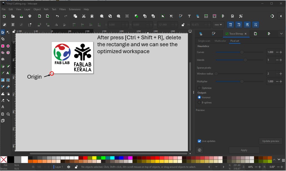Screen dimensions: 286x171
Task: Expand the snap options arrow
Action: click(281, 16)
